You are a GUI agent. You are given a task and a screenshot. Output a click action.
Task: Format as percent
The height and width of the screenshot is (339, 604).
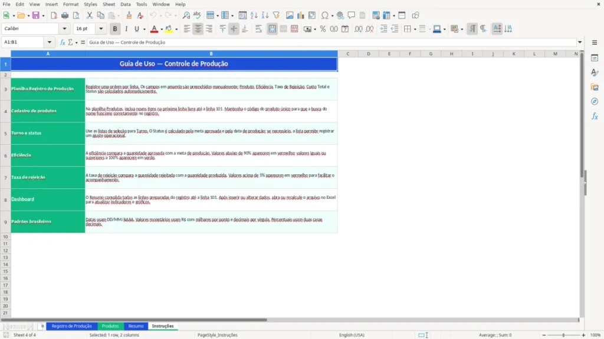tap(323, 29)
